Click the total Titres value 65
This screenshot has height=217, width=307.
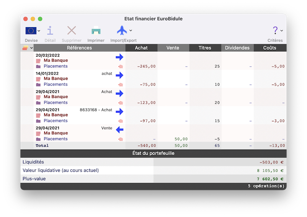[x=217, y=145]
